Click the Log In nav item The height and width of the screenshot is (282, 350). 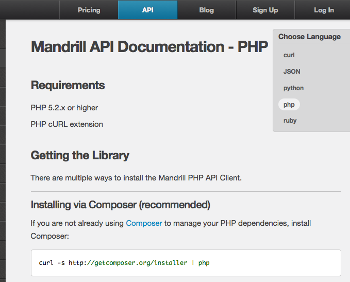click(324, 10)
